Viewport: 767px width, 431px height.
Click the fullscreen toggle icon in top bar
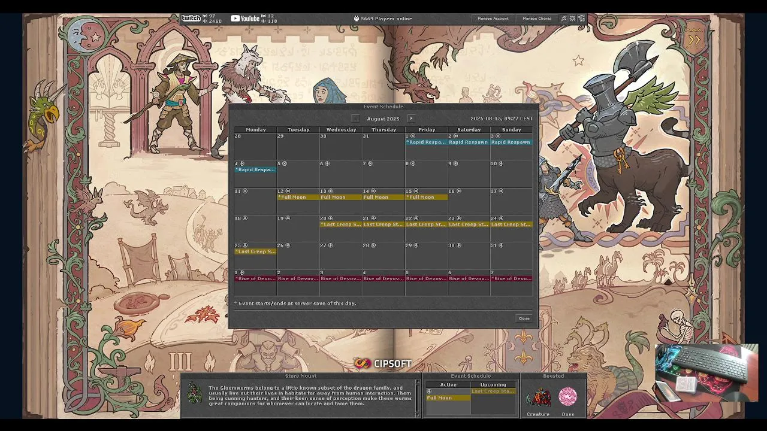(x=581, y=19)
